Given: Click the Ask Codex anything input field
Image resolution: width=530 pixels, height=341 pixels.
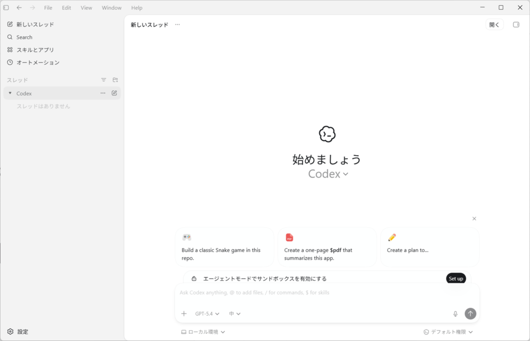Looking at the screenshot, I should tap(326, 293).
